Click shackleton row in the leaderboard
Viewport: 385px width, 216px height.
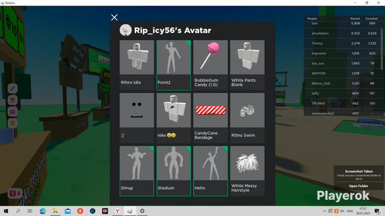(x=342, y=34)
